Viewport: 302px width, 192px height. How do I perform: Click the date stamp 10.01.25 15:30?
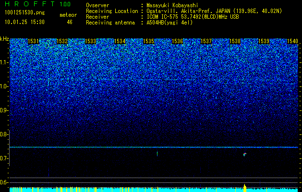pos(24,22)
